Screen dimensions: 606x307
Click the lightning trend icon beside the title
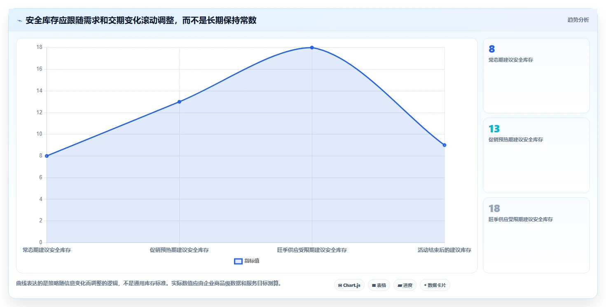pos(19,21)
